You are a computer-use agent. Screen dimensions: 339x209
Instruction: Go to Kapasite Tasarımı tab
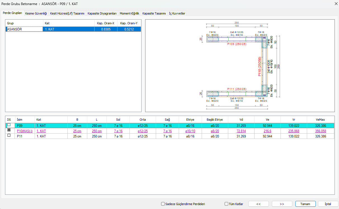[154, 13]
